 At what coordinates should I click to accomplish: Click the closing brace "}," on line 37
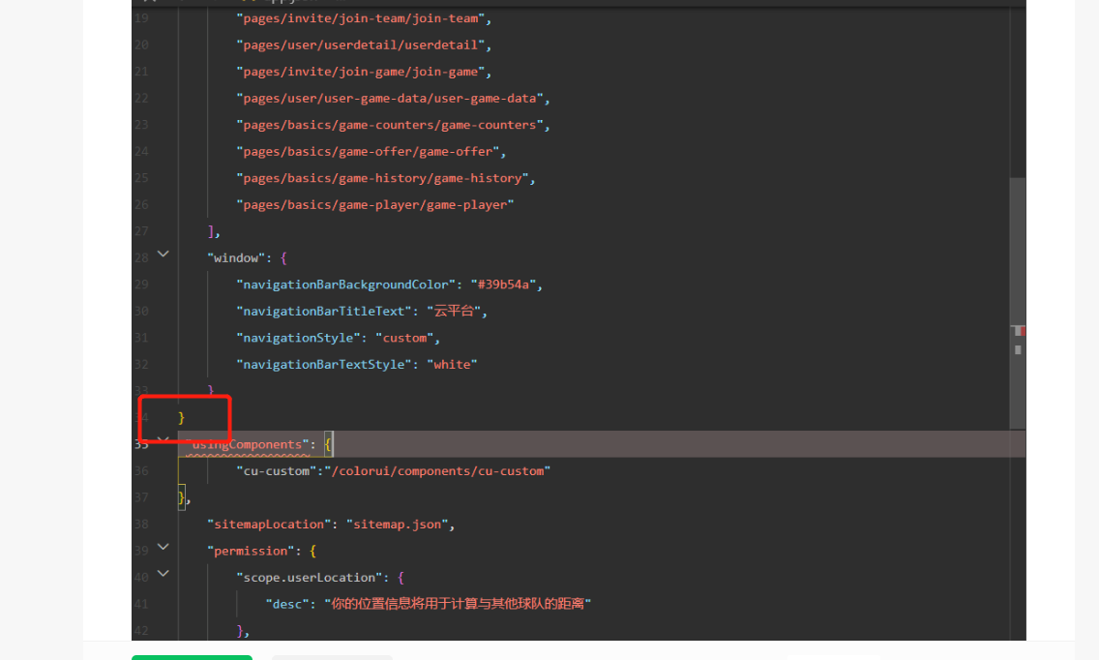[184, 498]
